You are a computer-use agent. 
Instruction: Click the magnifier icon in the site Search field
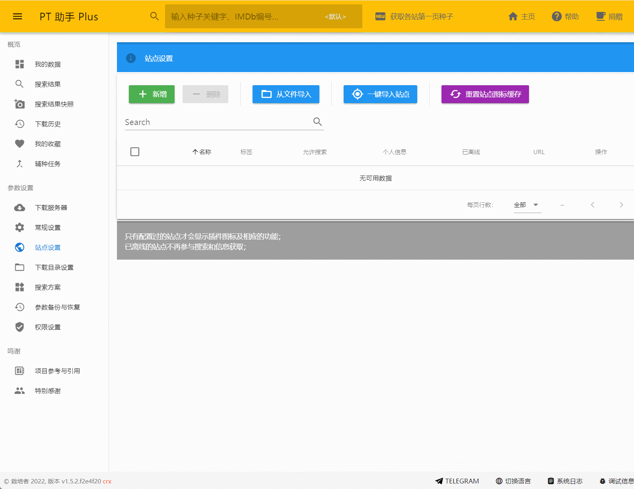click(317, 121)
